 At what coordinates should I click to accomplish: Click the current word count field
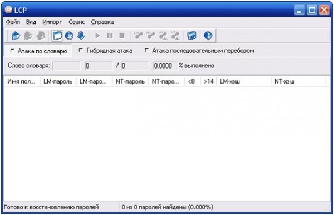[99, 66]
